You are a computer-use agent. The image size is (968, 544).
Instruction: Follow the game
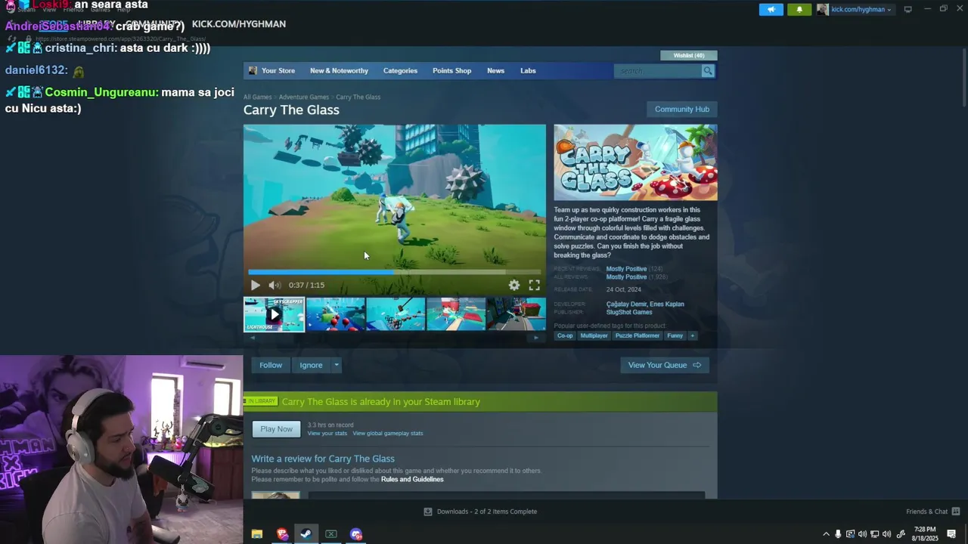point(271,365)
